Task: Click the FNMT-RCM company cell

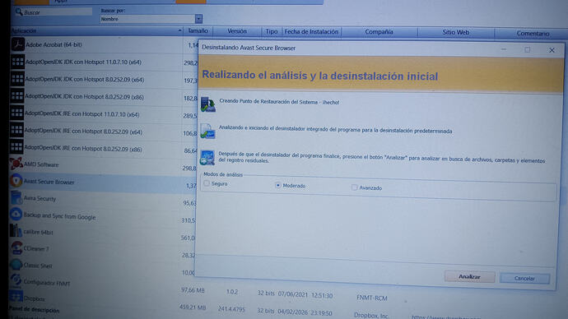Action: 371,298
